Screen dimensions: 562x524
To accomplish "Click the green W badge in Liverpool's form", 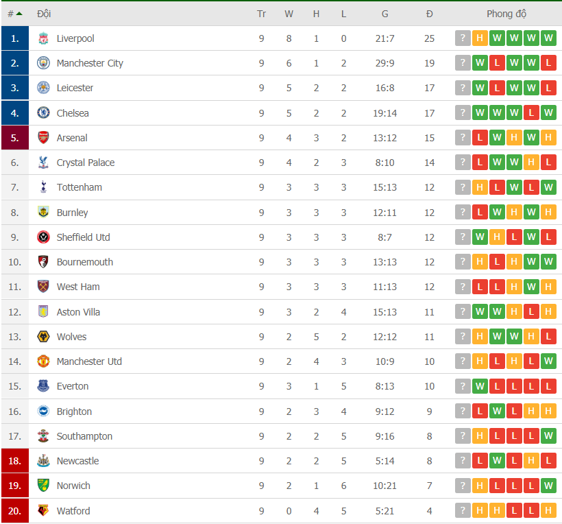I will [x=497, y=38].
